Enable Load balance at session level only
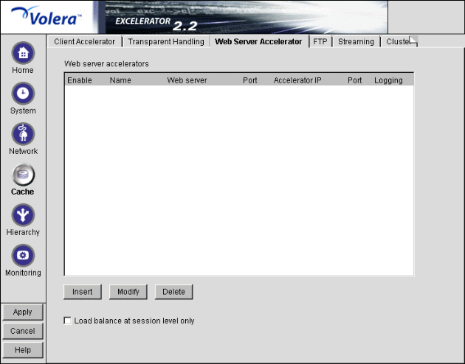 (x=68, y=321)
